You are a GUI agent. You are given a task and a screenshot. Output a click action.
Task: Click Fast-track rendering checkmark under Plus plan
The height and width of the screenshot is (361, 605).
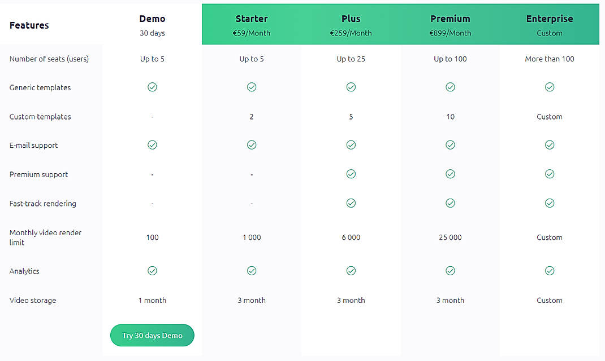click(x=351, y=203)
